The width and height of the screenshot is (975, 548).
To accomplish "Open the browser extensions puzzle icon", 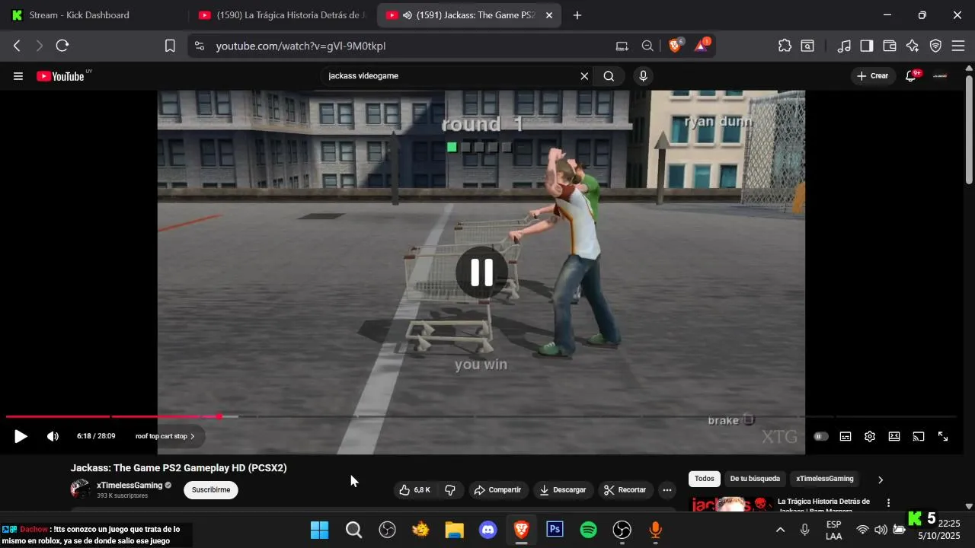I will point(785,46).
